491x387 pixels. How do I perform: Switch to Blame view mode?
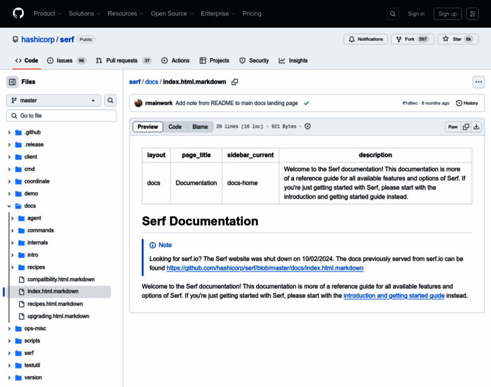pos(200,127)
